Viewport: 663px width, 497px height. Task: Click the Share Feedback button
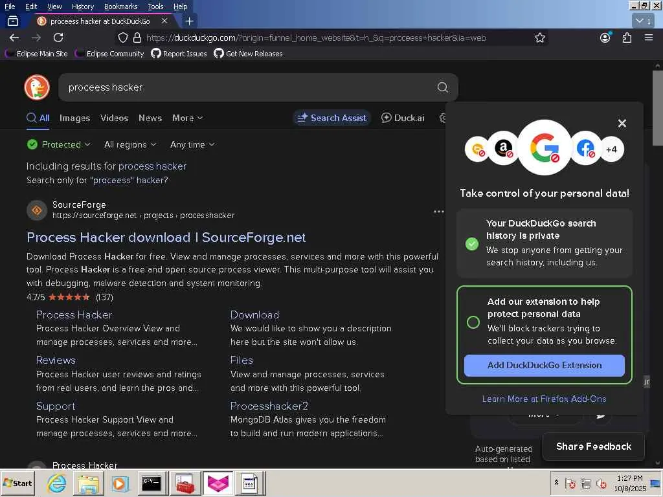pos(594,447)
